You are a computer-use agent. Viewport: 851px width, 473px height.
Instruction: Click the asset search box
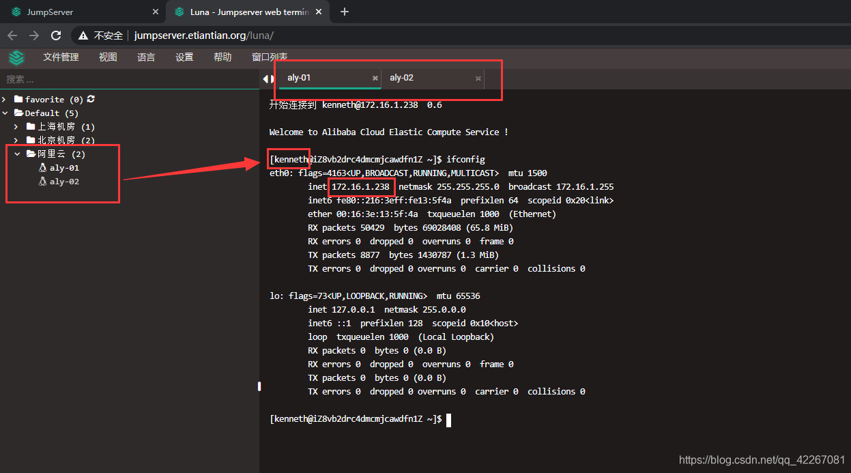click(x=130, y=79)
